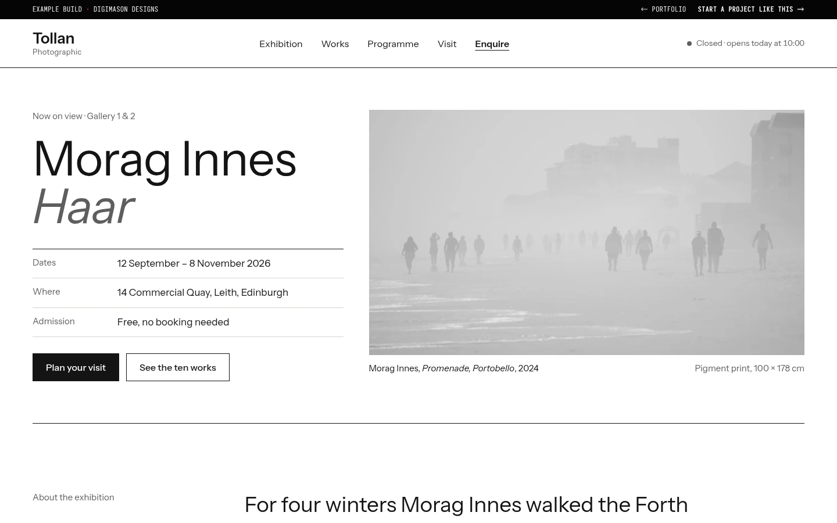
Task: Open the Programme section
Action: pyautogui.click(x=393, y=44)
